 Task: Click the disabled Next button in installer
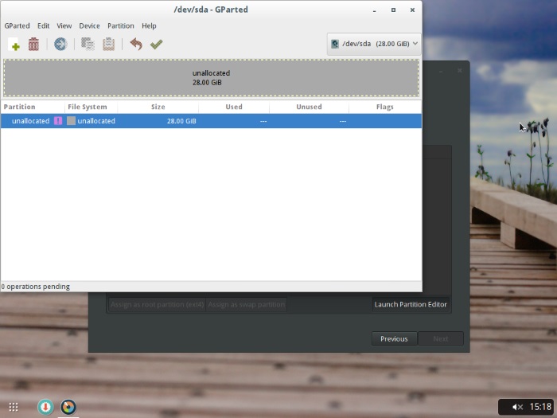click(441, 338)
